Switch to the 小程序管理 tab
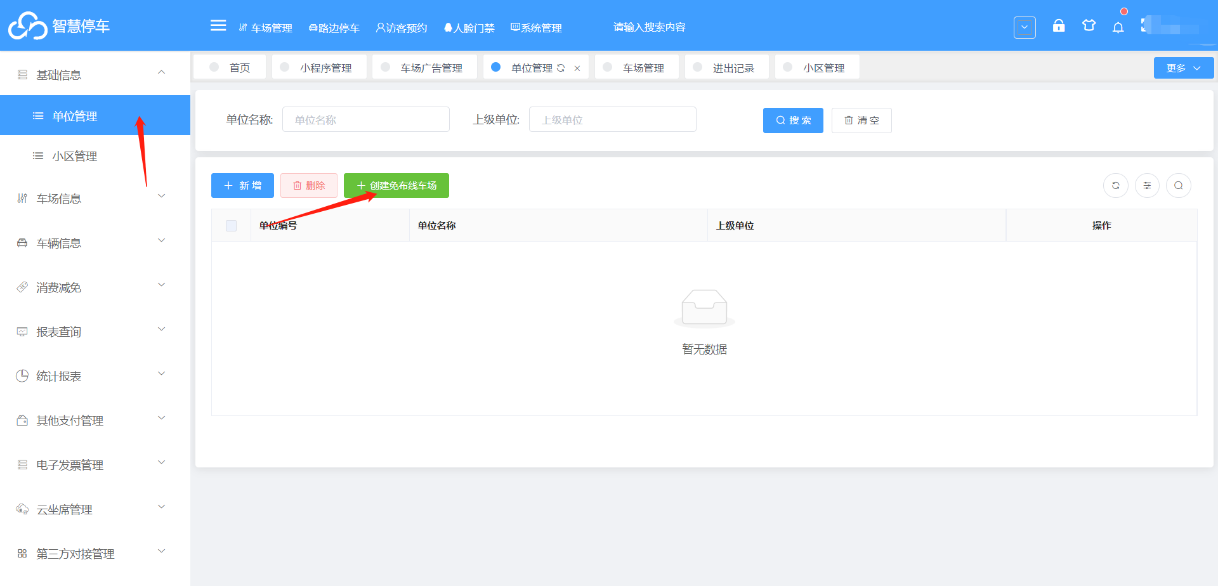1218x586 pixels. (319, 67)
